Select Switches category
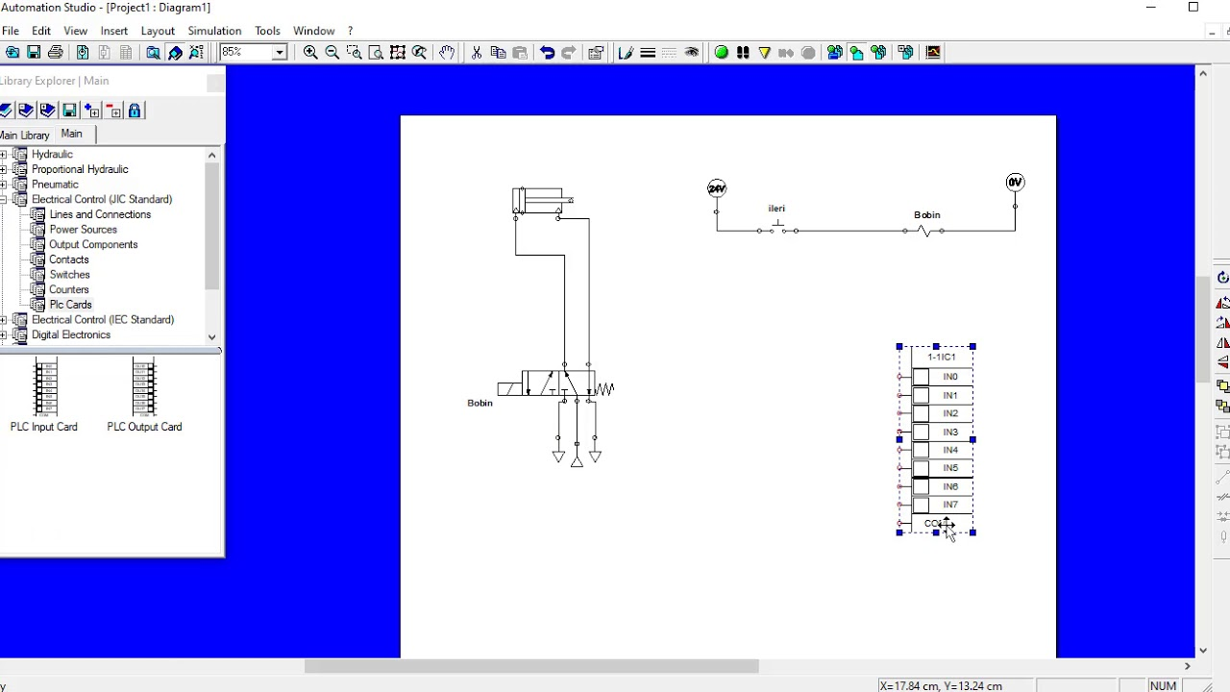 pos(70,275)
